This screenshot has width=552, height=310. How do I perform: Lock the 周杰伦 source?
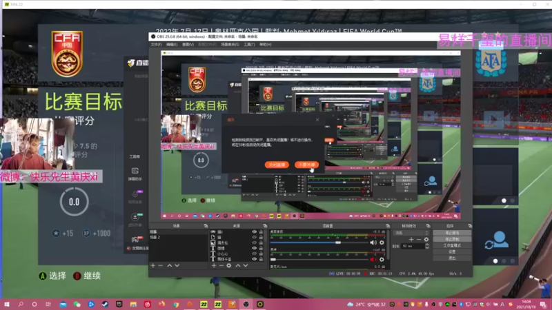click(261, 242)
